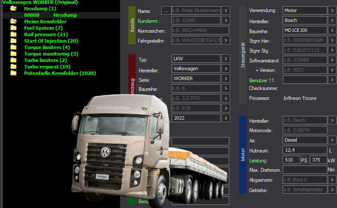The image size is (337, 208).
Task: Click the Rail pressure (21) folder icon
Action: 13,34
